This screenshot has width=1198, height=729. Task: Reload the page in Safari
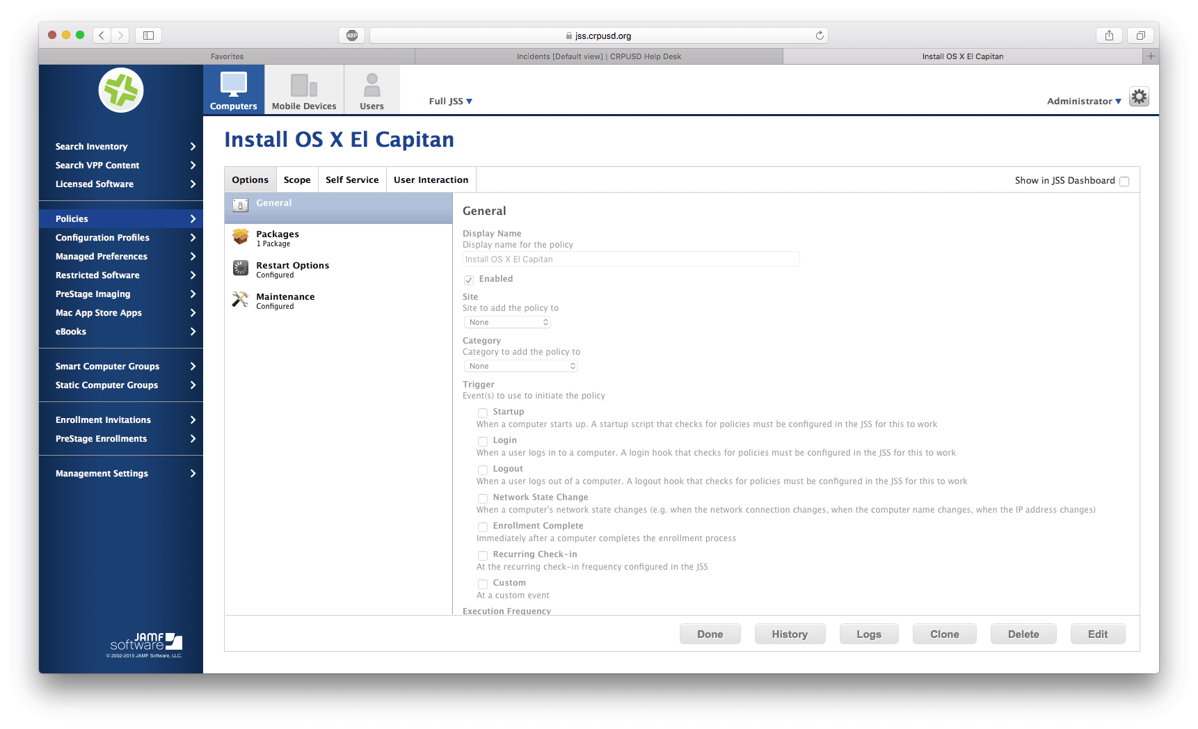click(820, 35)
